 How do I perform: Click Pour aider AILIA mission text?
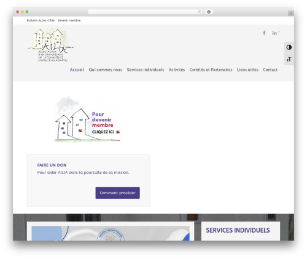[x=83, y=173]
